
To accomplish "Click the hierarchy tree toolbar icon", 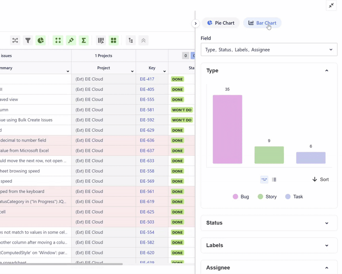I will [x=131, y=41].
